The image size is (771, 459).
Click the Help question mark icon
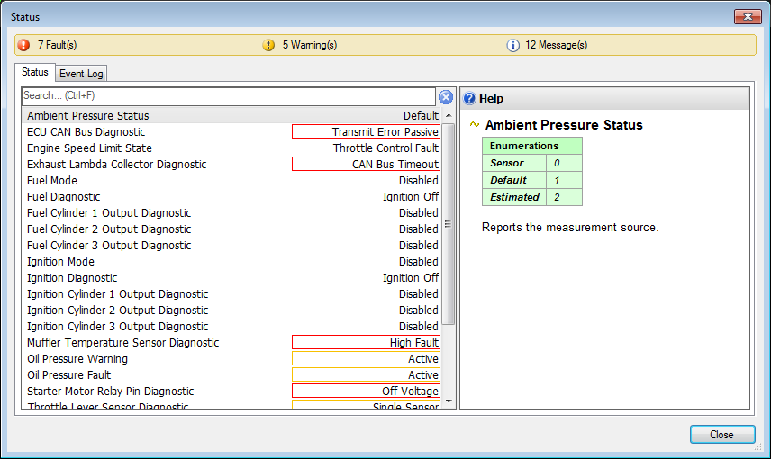tap(469, 99)
